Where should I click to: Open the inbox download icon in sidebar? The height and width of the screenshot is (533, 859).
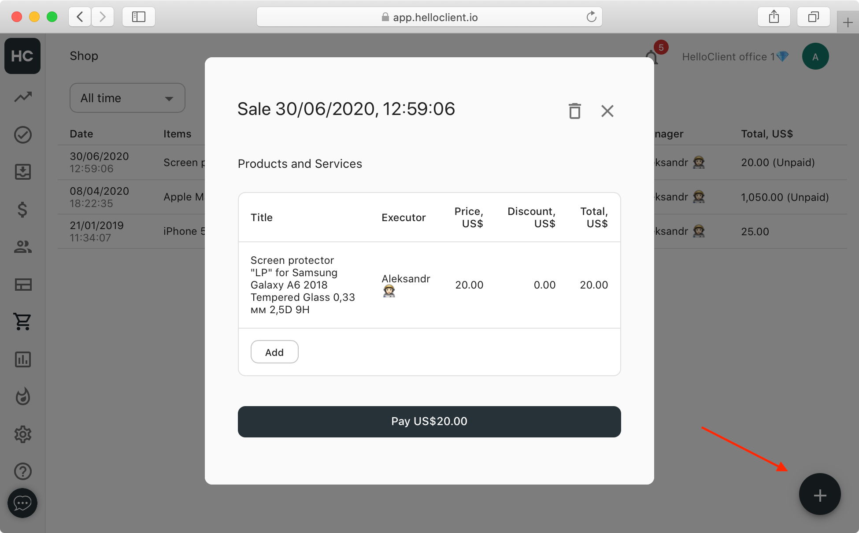[23, 172]
